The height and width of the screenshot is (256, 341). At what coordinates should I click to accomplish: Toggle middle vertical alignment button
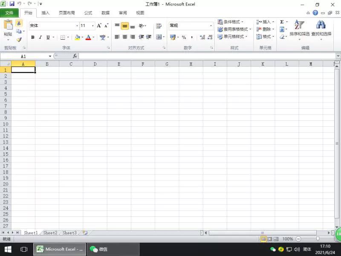tap(125, 26)
